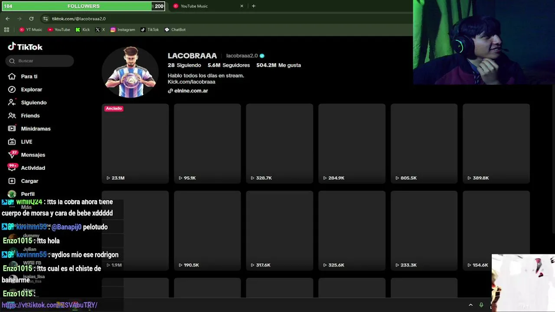Click the Buscar search field

coord(40,61)
